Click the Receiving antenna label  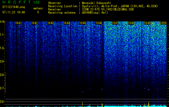click(62, 13)
